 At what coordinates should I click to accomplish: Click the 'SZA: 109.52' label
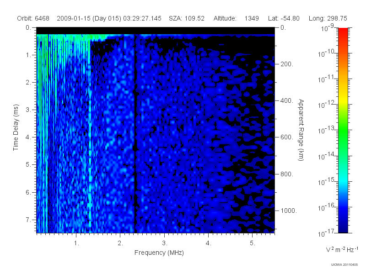[187, 18]
